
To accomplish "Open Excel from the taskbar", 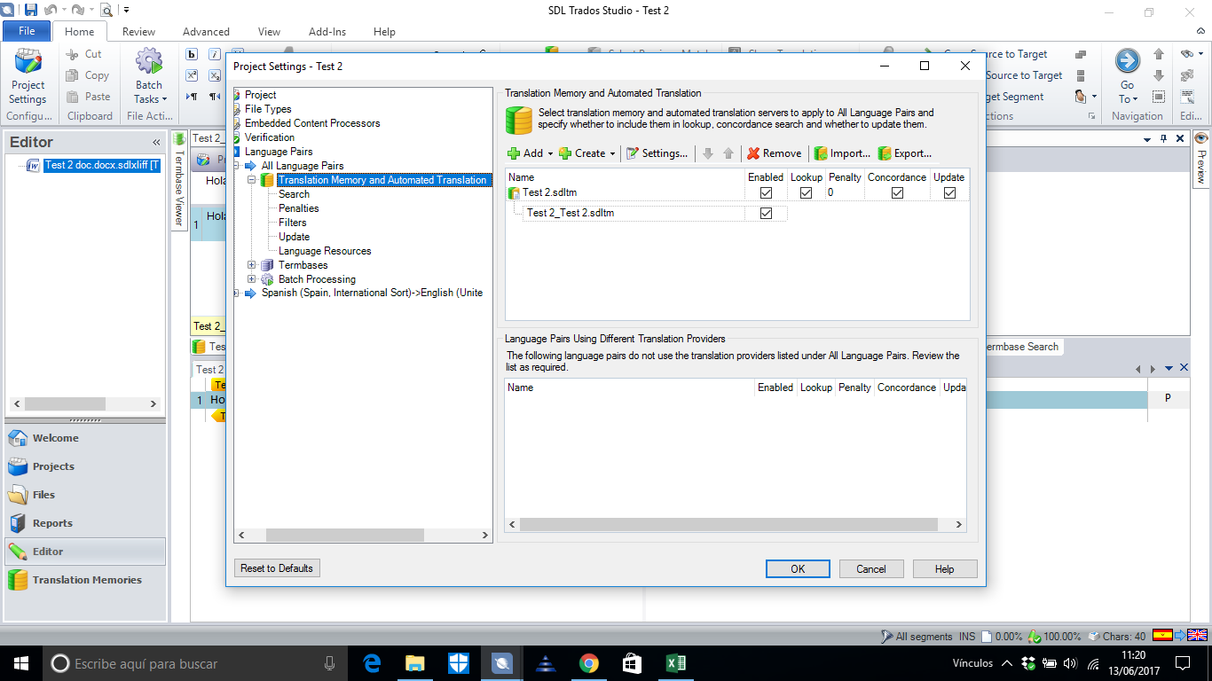I will (675, 663).
